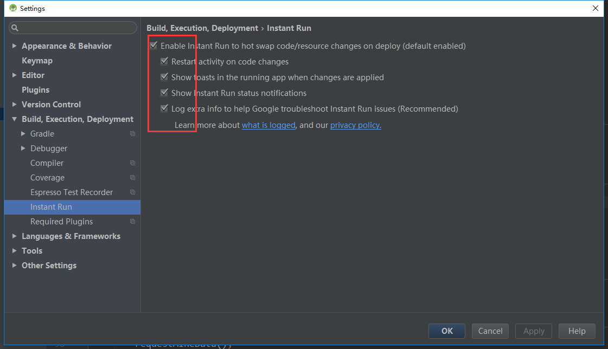Select the Tools category label
Image resolution: width=608 pixels, height=349 pixels.
tap(32, 251)
